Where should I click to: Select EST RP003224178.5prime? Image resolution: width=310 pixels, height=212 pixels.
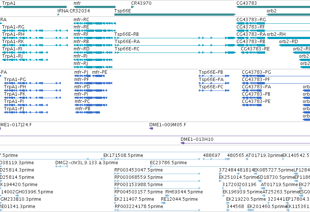[139, 207]
